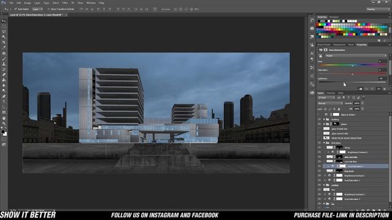Open the layer filter Kind dropdown
This screenshot has height=220, width=392.
(x=326, y=98)
